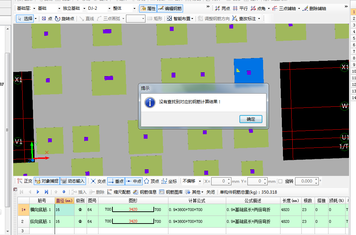Choose the 直线 drawing tool

[87, 19]
